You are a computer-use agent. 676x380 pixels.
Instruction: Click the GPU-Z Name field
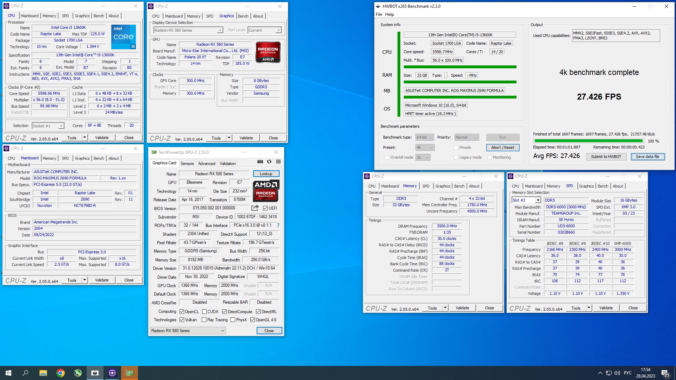point(214,174)
